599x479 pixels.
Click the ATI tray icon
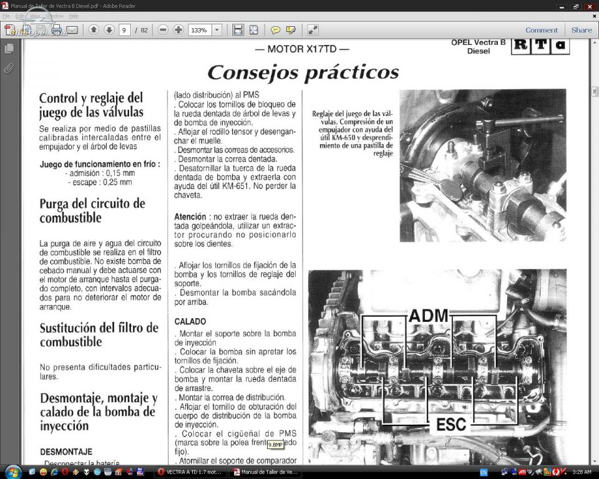point(522,473)
